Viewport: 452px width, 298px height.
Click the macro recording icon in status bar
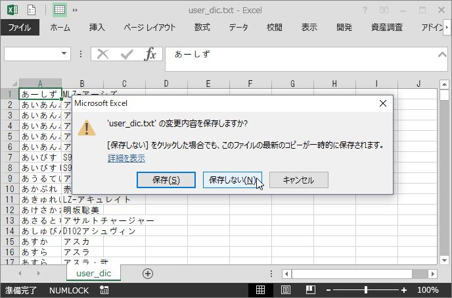pos(104,290)
